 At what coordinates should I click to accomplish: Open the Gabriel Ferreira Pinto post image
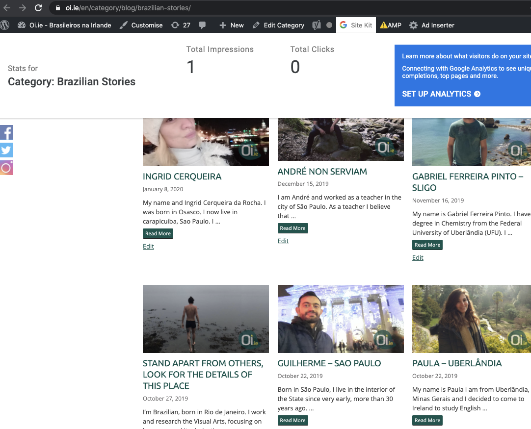pyautogui.click(x=472, y=142)
